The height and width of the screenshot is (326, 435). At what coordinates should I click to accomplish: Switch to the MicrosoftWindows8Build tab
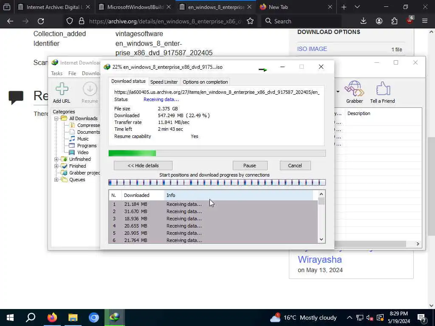point(135,7)
